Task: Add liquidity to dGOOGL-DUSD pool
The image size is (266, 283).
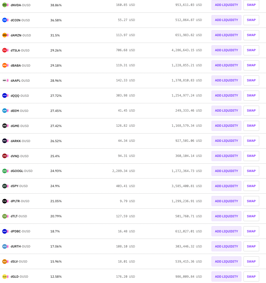Action: (226, 171)
